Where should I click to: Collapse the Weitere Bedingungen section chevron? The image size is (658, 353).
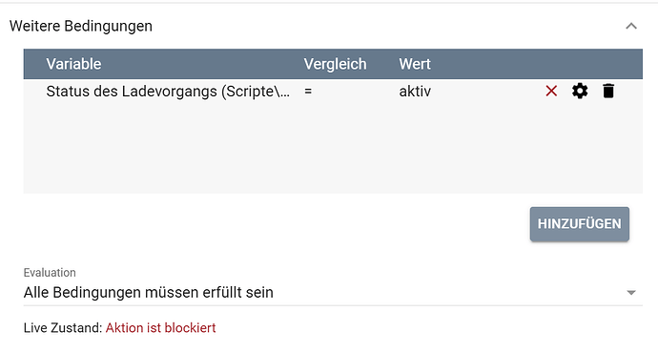(x=631, y=26)
